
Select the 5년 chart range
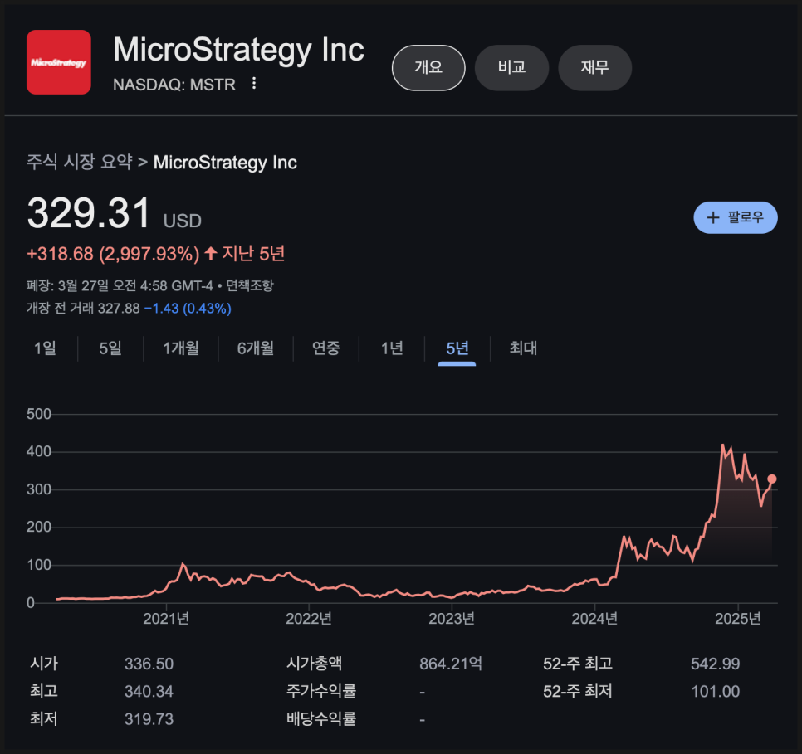(x=457, y=348)
